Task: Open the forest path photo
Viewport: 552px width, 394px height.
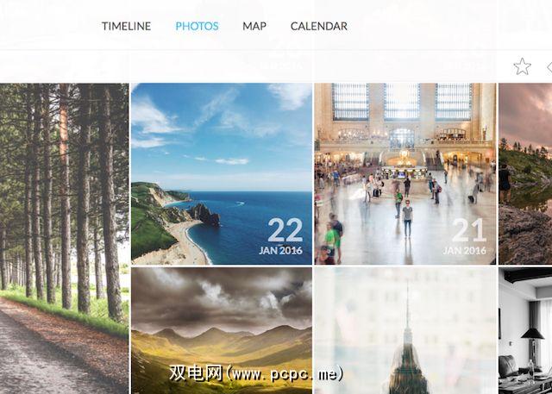Action: point(64,239)
